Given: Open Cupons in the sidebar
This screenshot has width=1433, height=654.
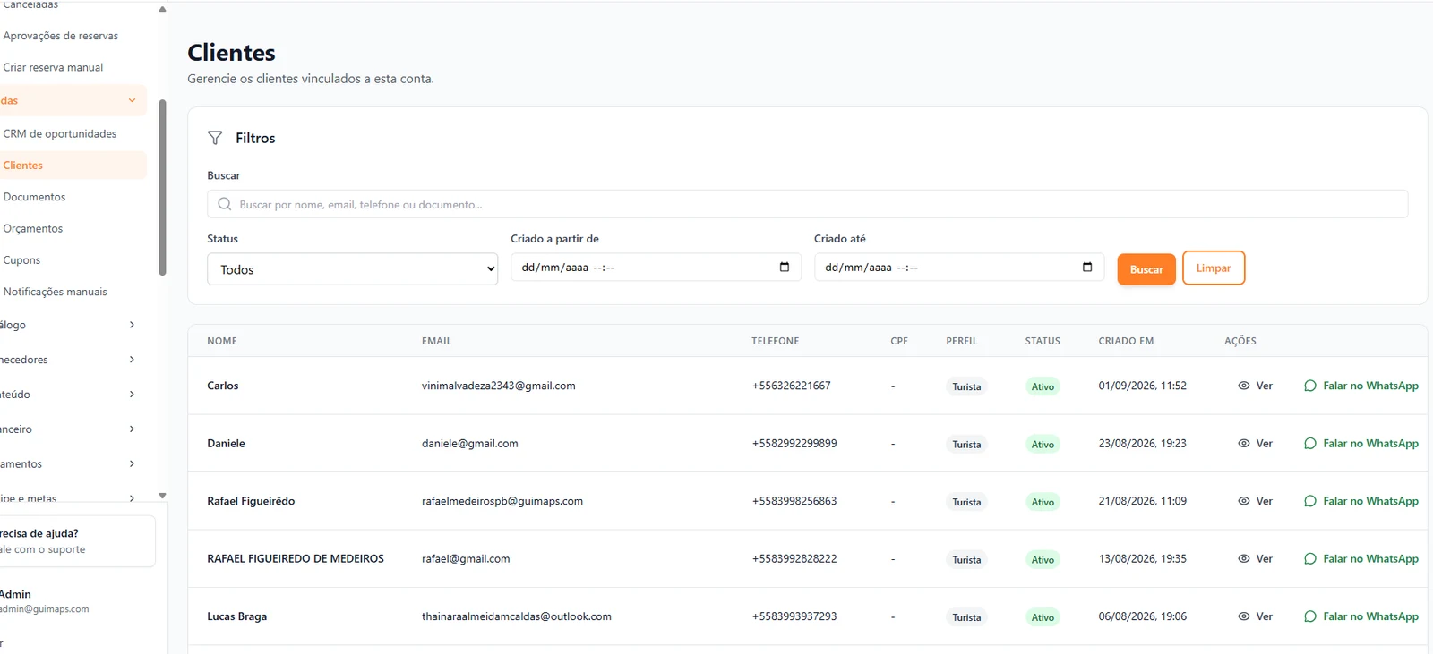Looking at the screenshot, I should 21,260.
